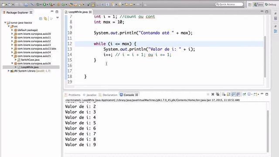Click Remove Launch console X icon
Viewport: 279px width, 157px height.
click(x=213, y=94)
